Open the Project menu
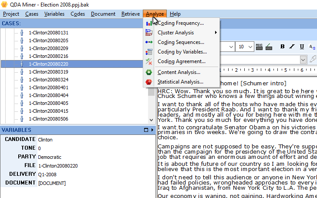Image resolution: width=317 pixels, height=198 pixels. click(x=11, y=14)
